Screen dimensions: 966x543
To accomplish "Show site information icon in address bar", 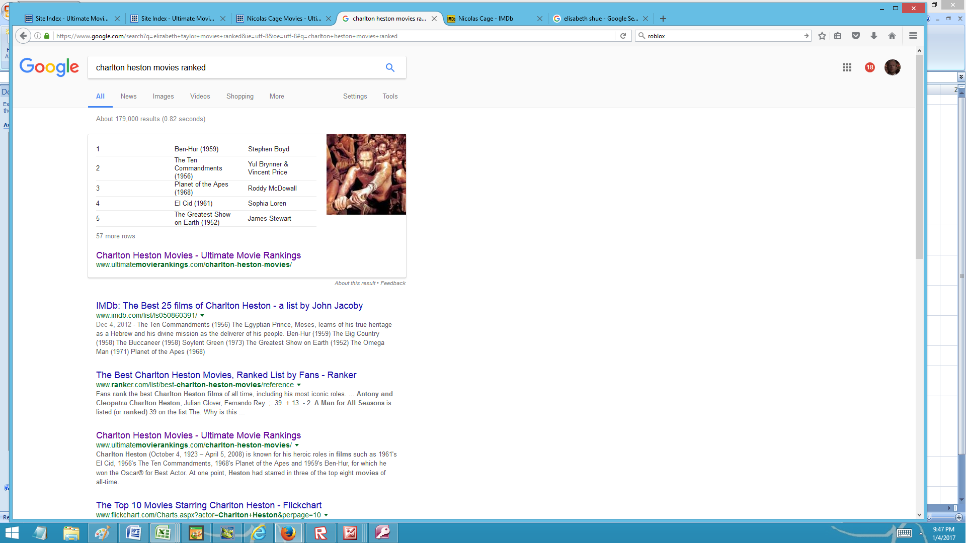I will [x=38, y=36].
